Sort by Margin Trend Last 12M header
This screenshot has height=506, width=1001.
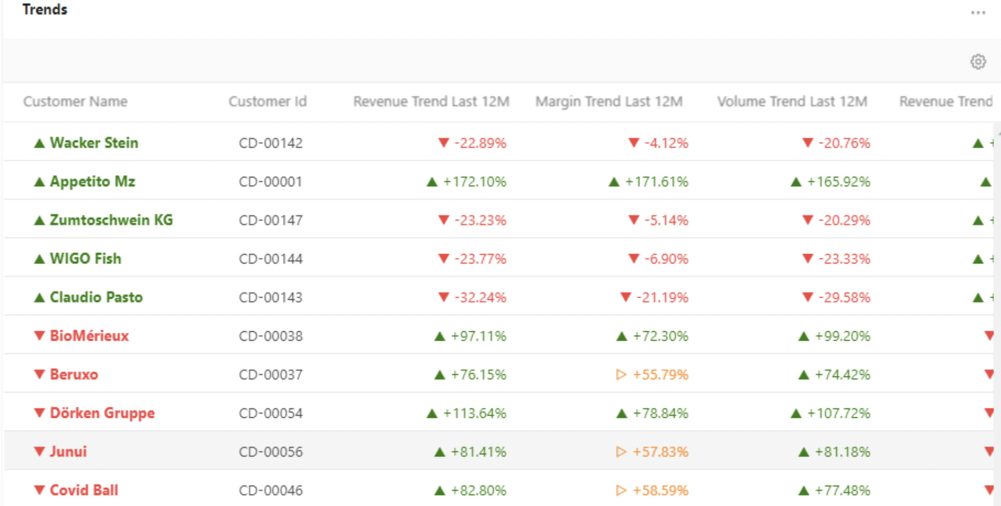click(608, 102)
